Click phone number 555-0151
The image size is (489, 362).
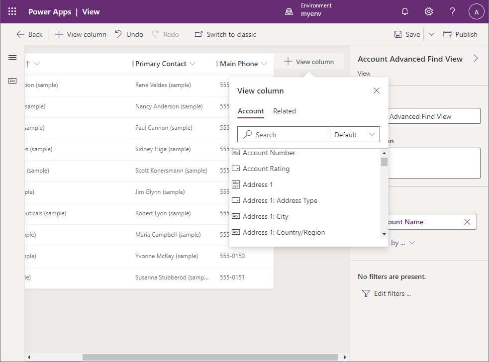(x=232, y=277)
